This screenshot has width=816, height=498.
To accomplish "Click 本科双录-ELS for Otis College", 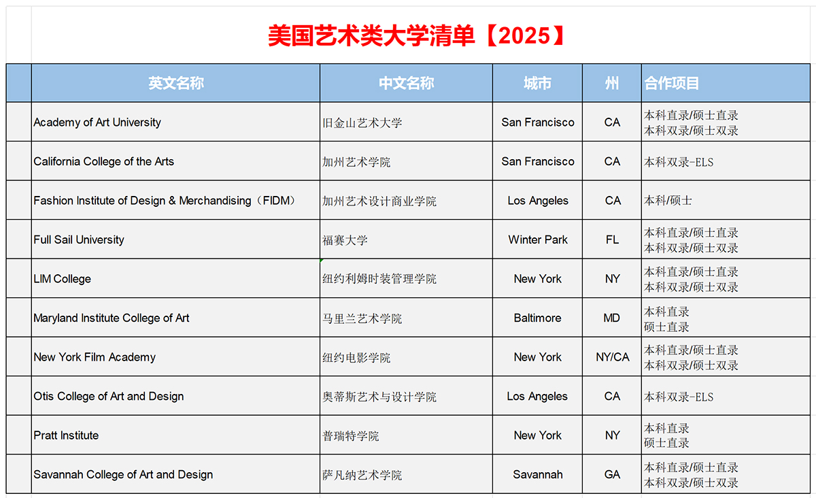I will (679, 396).
